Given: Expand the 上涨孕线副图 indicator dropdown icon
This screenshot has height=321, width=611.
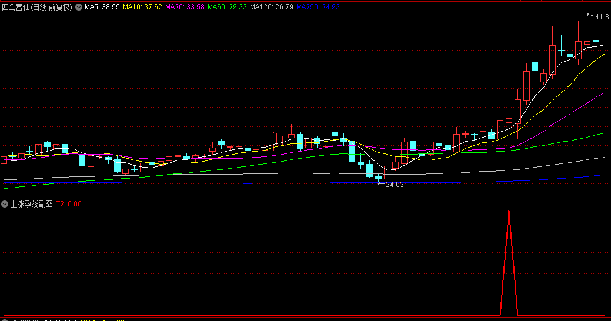Looking at the screenshot, I should click(x=5, y=204).
